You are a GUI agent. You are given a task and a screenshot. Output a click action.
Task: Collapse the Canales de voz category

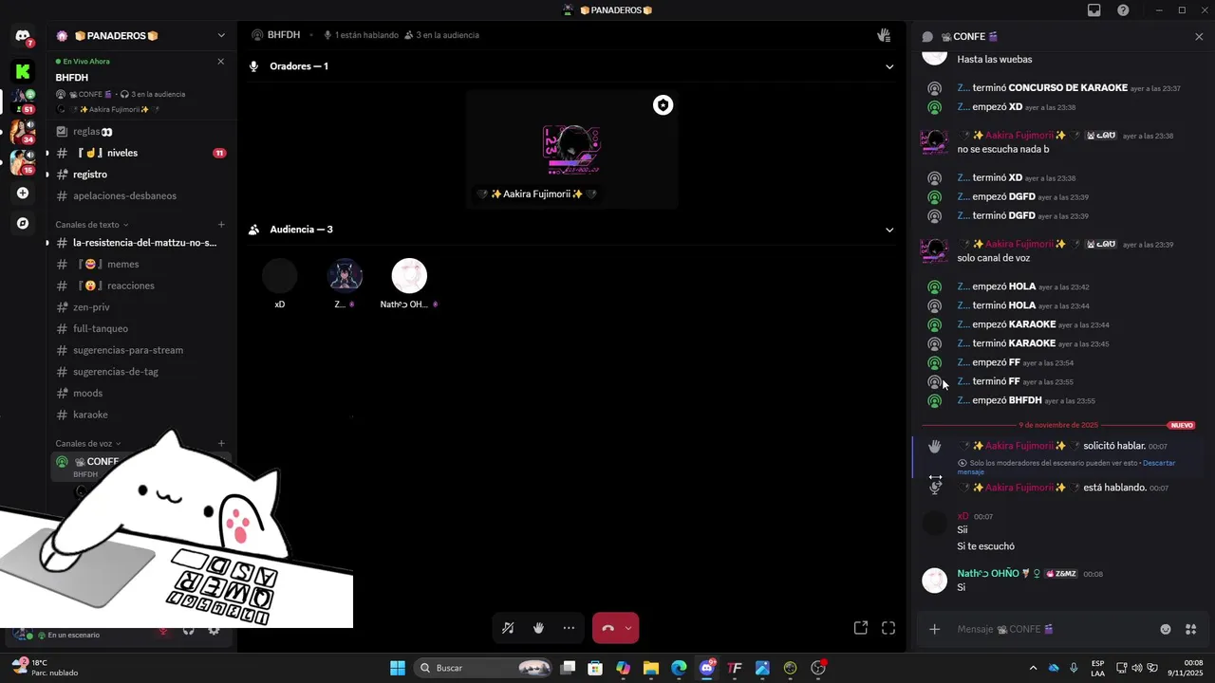point(88,444)
